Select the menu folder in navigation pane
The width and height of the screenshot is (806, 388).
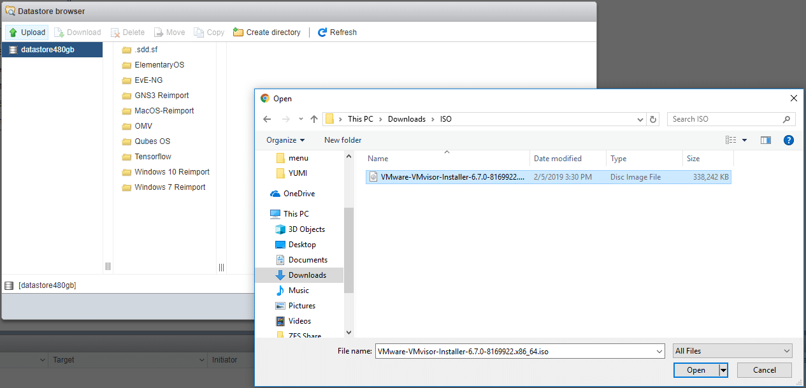(292, 158)
